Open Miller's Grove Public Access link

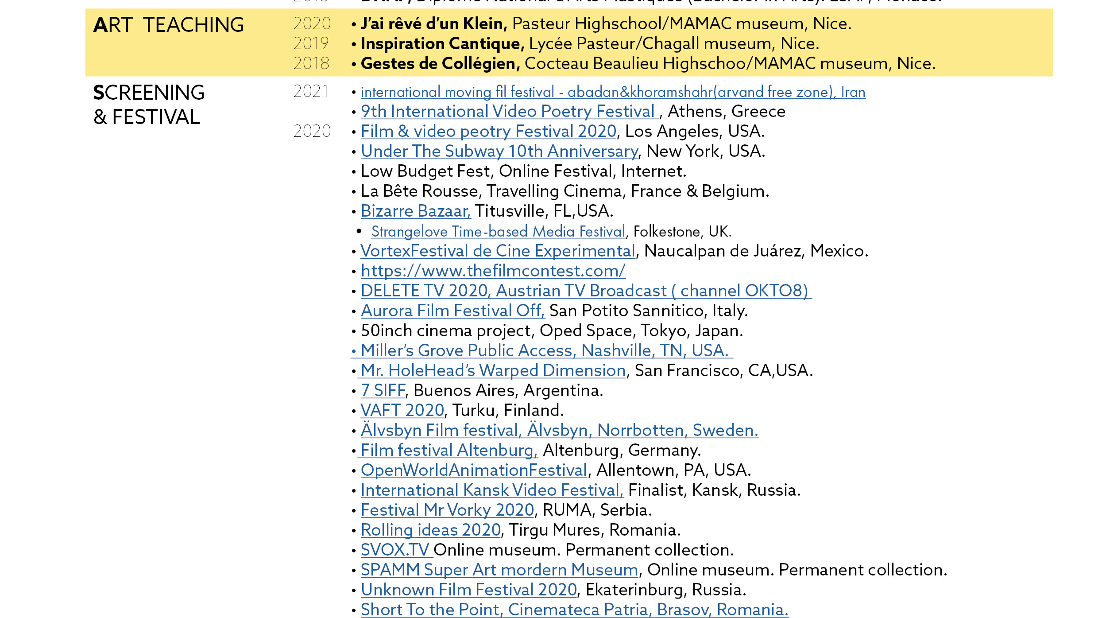(x=544, y=351)
